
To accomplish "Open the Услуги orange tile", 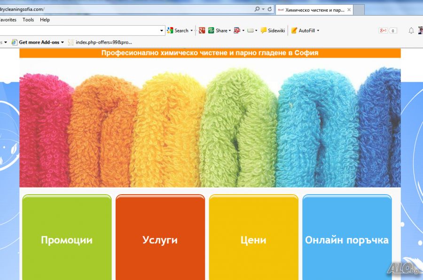I will click(160, 237).
